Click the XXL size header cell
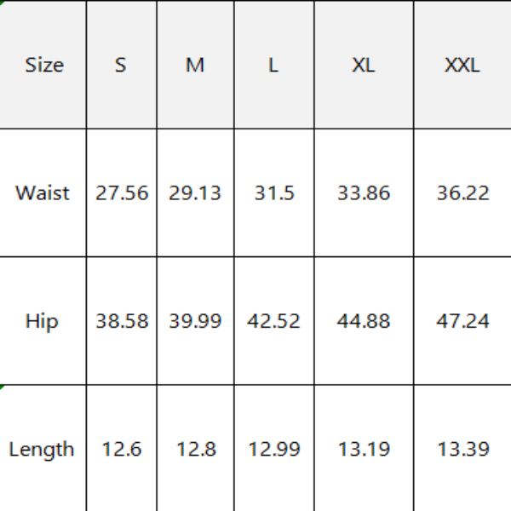Viewport: 511px width, 511px height. click(x=462, y=66)
